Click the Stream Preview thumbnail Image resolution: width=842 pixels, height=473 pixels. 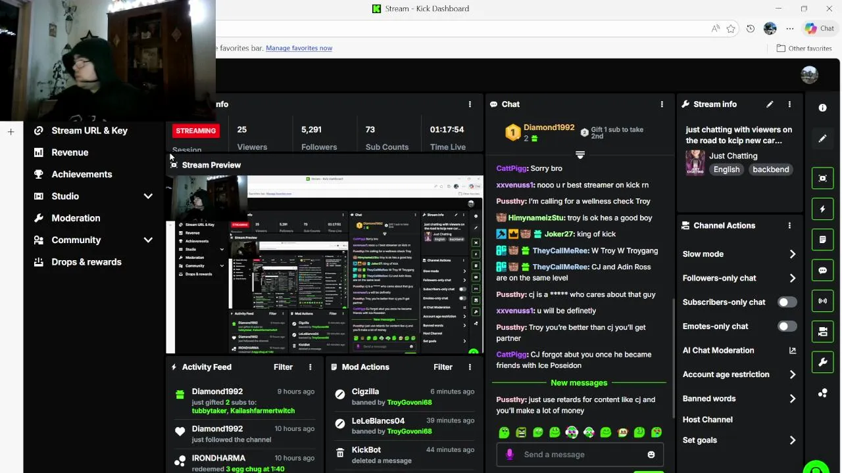[325, 264]
